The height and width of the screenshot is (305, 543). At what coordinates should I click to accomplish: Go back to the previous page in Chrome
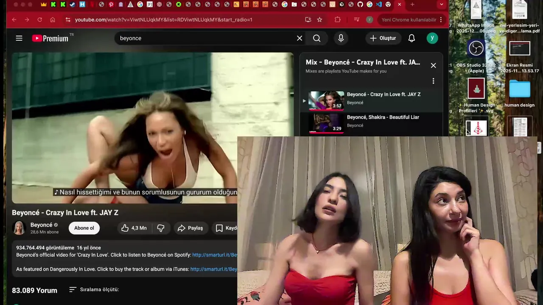pyautogui.click(x=14, y=19)
